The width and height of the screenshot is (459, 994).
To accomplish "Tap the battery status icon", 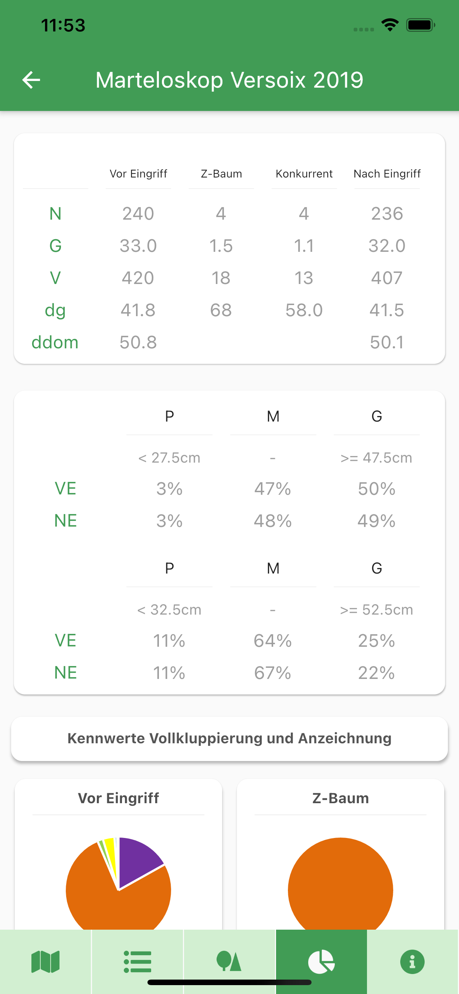I will [421, 26].
